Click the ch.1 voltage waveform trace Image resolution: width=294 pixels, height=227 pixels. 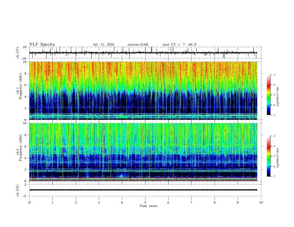pyautogui.click(x=143, y=53)
